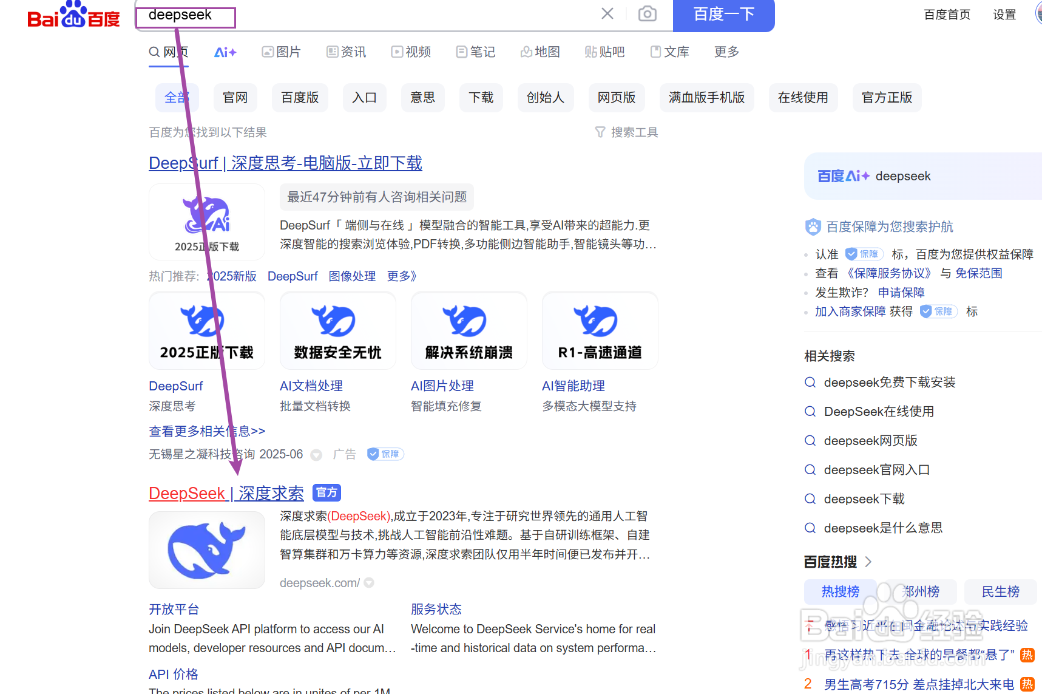Click the magnifier icon beside deepseek官网入口
The image size is (1042, 694).
tap(810, 469)
